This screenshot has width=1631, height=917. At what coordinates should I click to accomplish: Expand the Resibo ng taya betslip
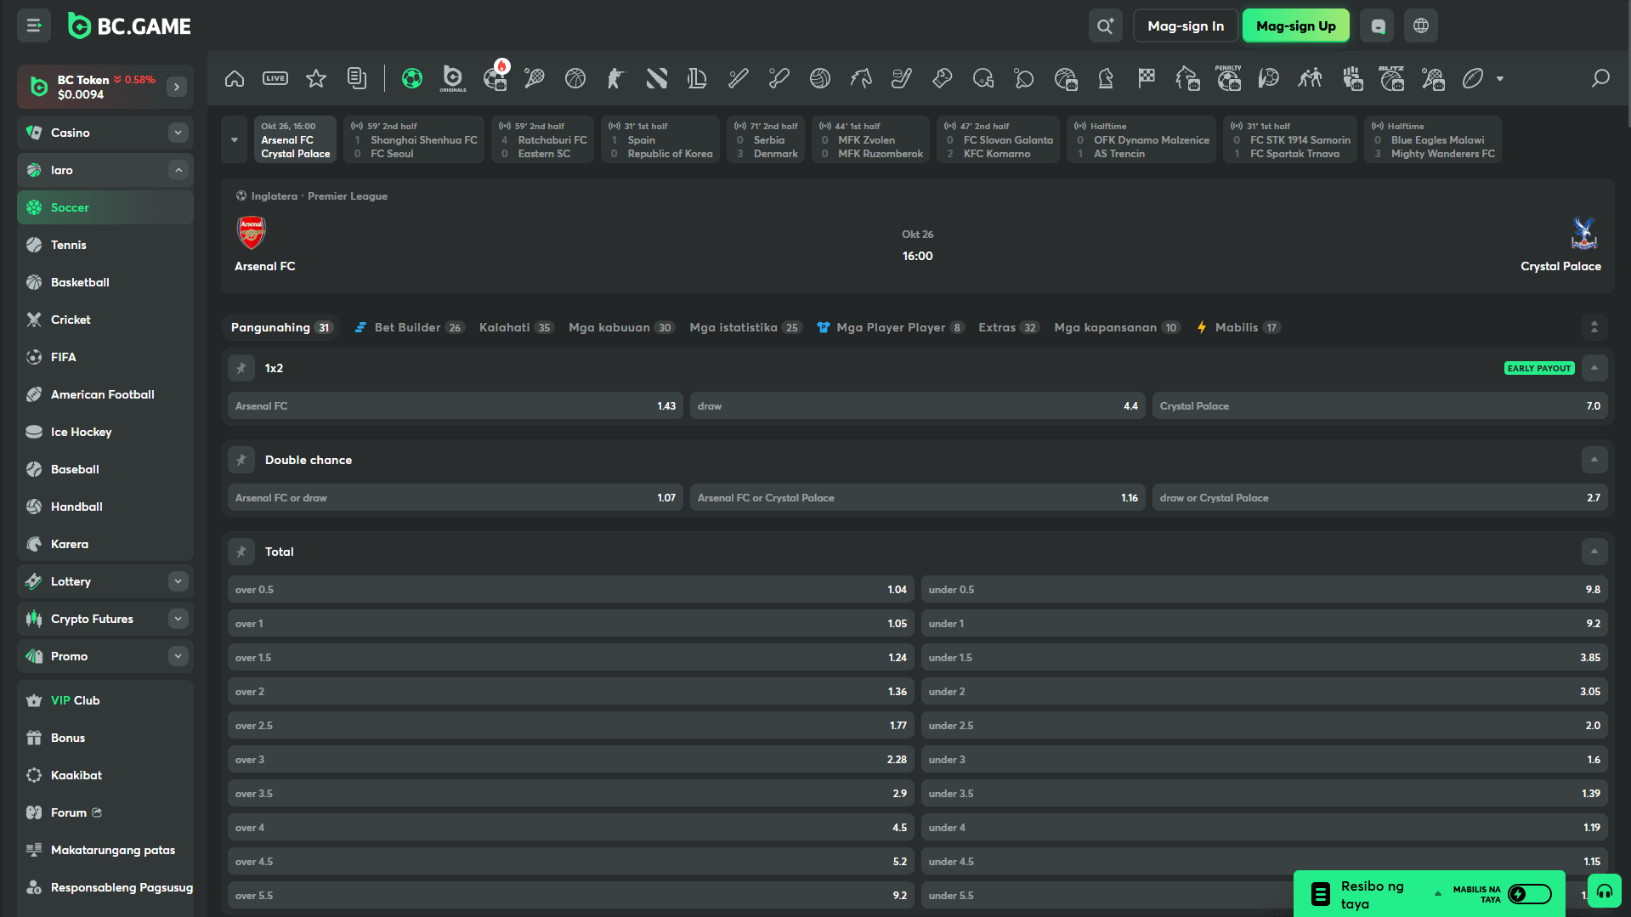click(1438, 894)
